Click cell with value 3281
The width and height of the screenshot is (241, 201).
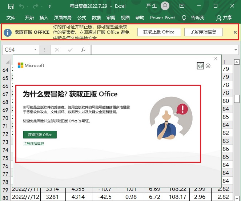53,197
